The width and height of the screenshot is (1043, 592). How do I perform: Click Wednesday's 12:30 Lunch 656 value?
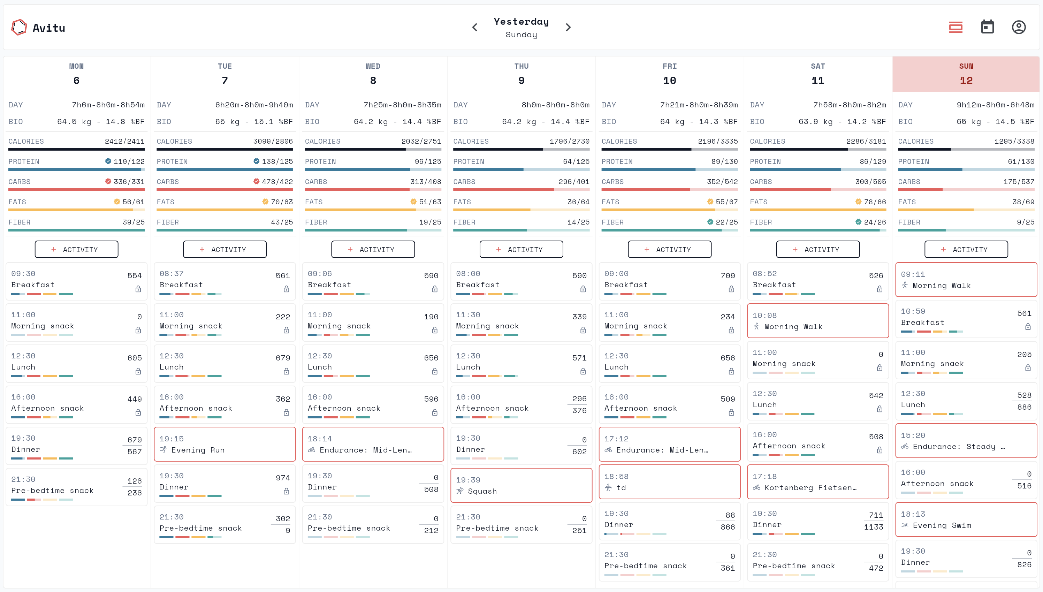(431, 358)
